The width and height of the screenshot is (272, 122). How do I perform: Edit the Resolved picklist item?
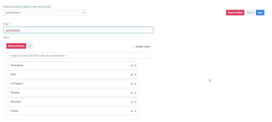(132, 102)
